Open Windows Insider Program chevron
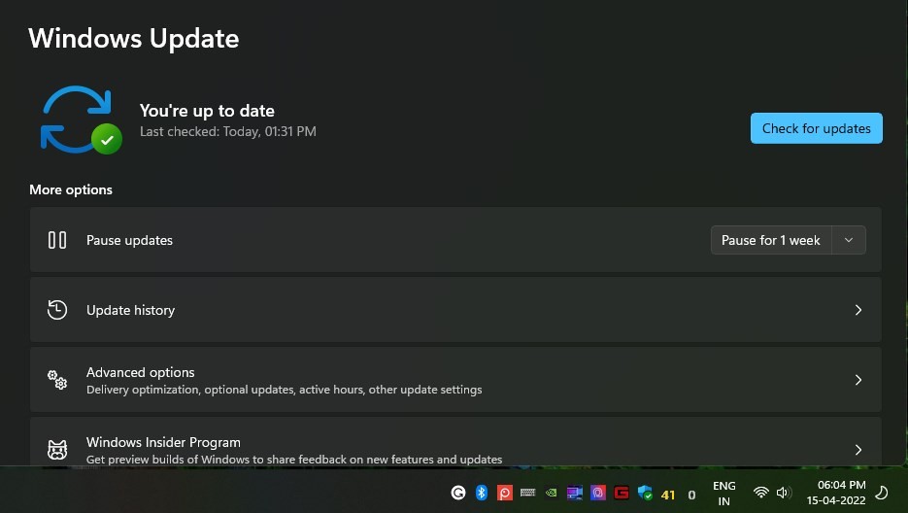 (858, 449)
